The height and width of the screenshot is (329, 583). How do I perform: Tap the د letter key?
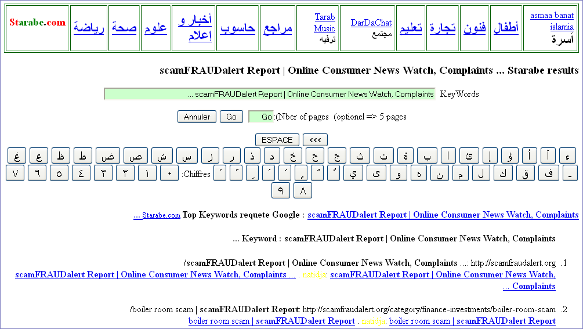point(272,156)
